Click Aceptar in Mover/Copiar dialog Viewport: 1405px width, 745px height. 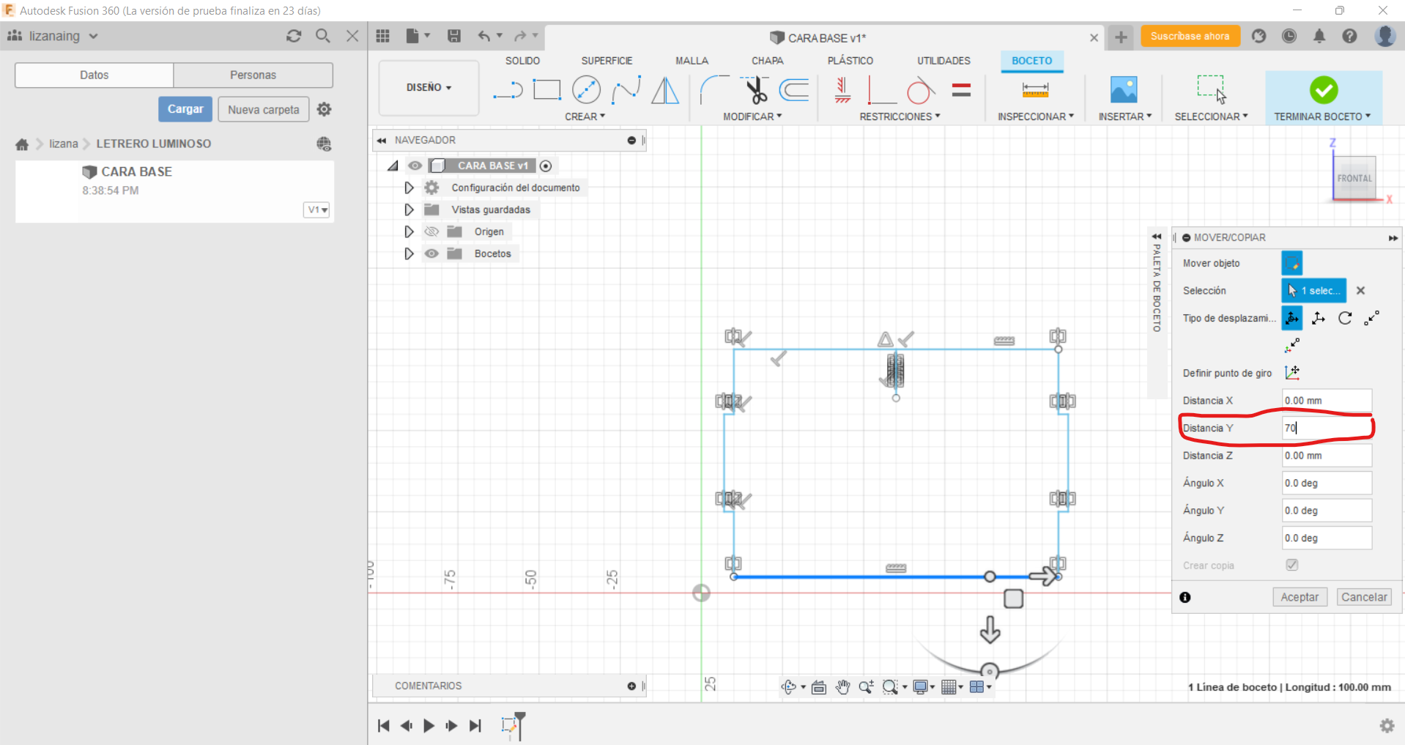pyautogui.click(x=1300, y=597)
